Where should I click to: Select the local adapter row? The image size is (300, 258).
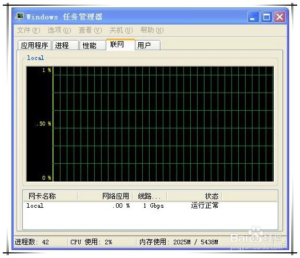click(150, 206)
